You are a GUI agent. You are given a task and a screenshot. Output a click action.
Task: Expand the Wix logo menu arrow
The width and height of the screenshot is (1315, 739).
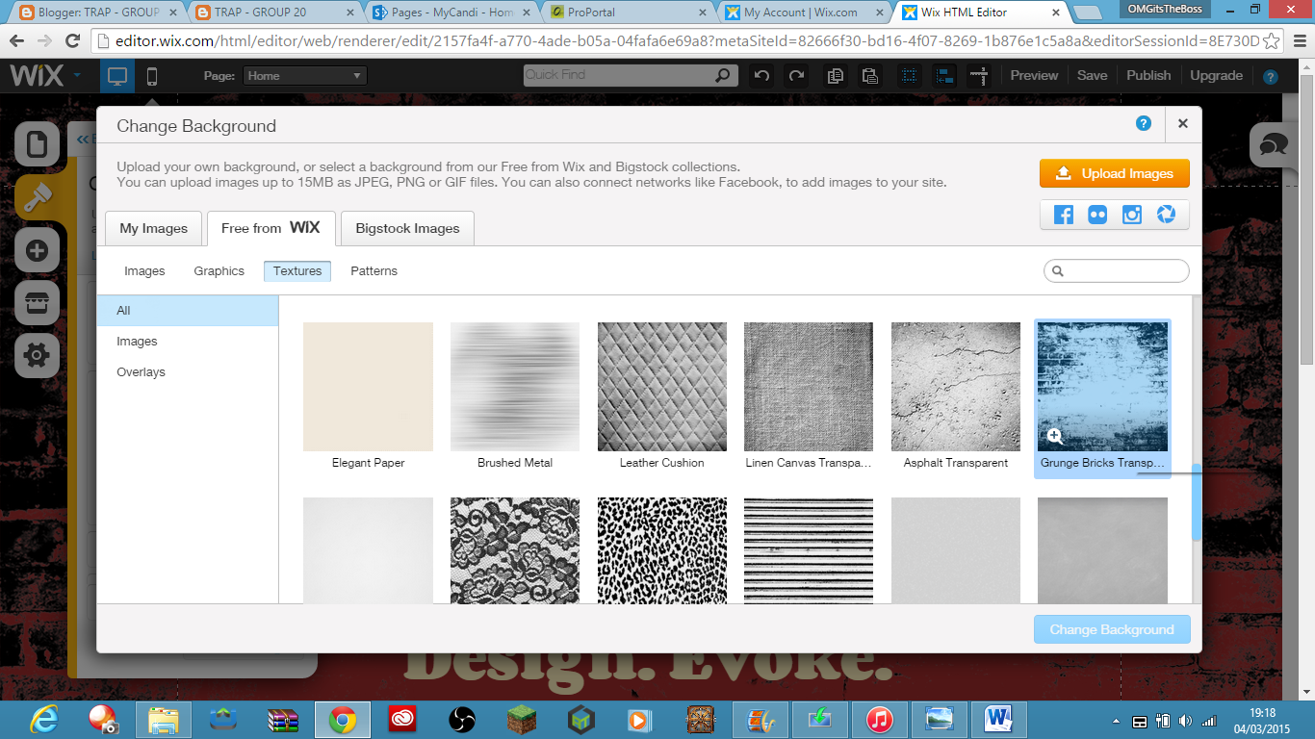[76, 75]
